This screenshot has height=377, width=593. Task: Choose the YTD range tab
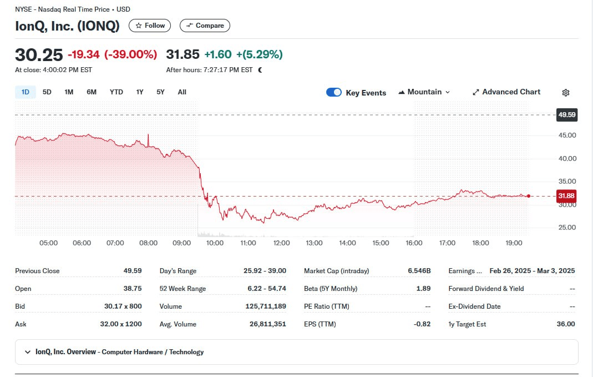pos(116,92)
